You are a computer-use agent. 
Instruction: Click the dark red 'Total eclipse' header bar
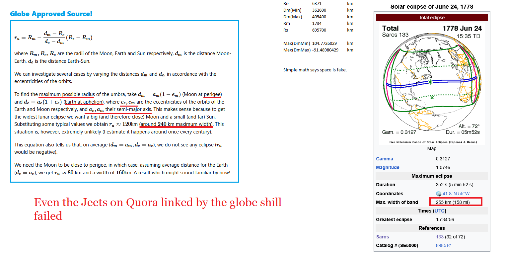coord(432,18)
